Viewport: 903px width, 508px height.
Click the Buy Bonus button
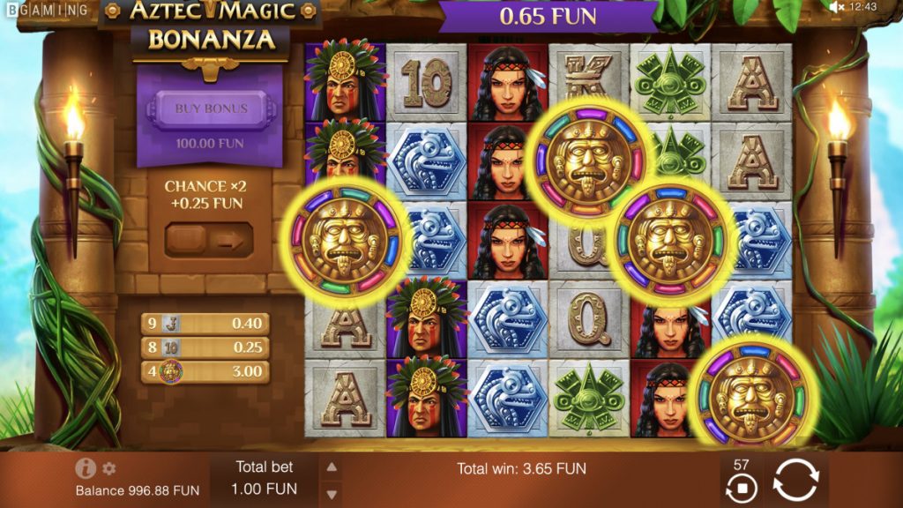(212, 108)
